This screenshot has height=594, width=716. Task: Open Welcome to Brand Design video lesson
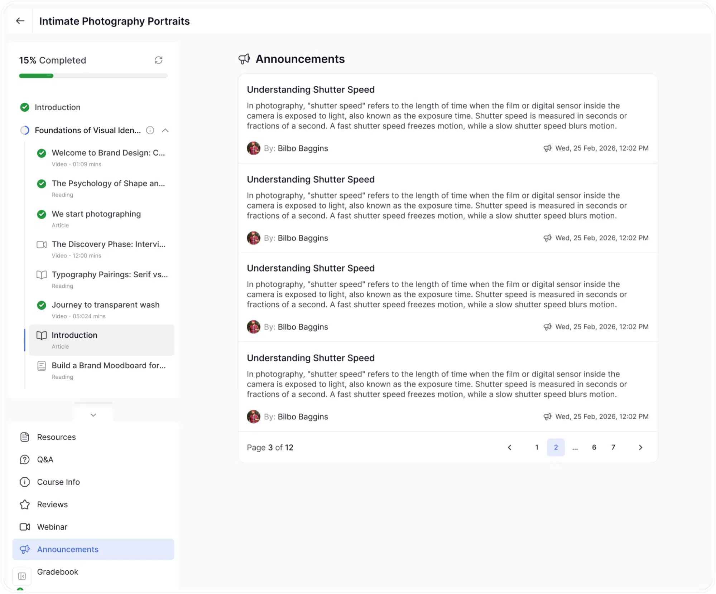108,153
